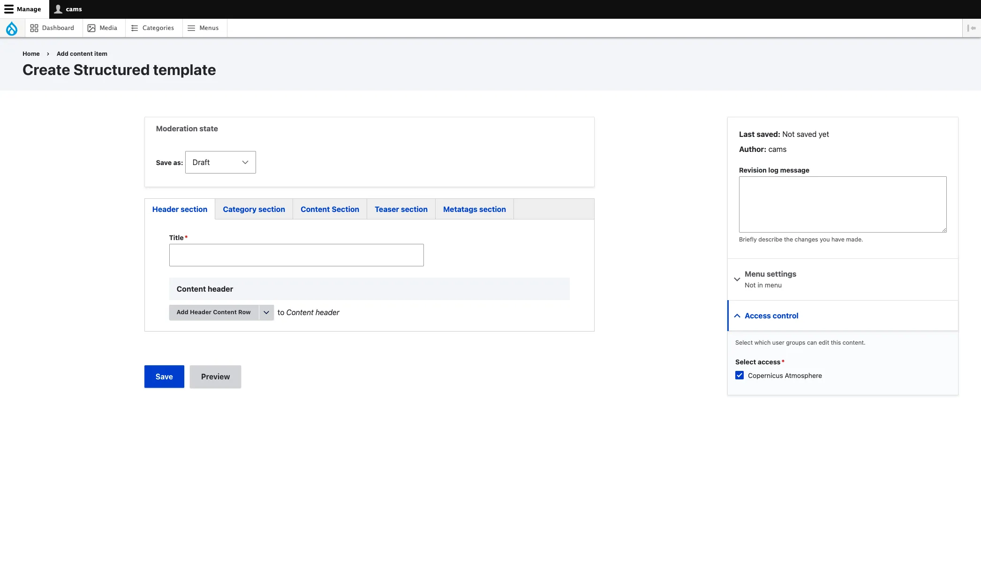
Task: Uncheck the Copernicus Atmosphere checkbox
Action: click(x=740, y=375)
